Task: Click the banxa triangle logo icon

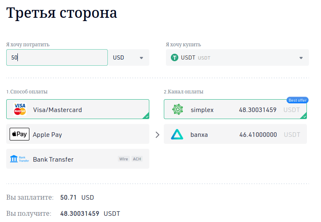Action: coord(177,134)
